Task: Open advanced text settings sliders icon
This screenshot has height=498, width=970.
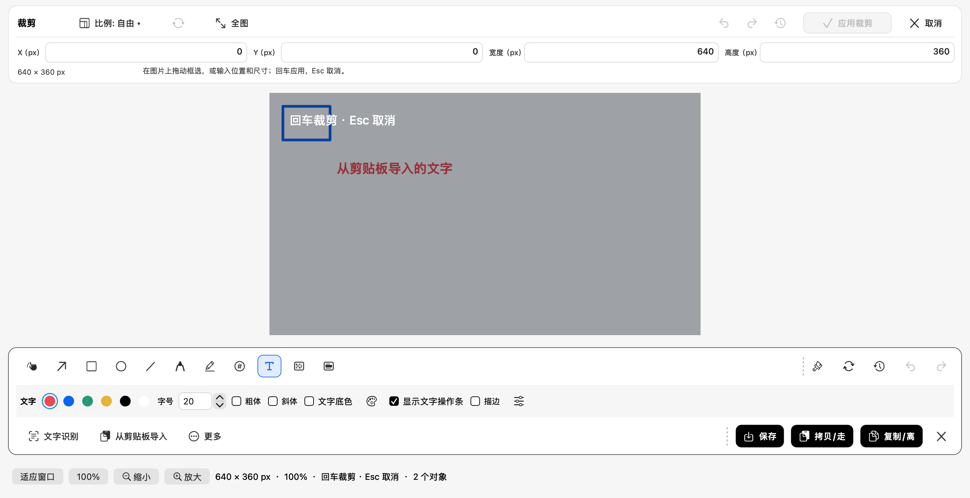Action: (x=519, y=401)
